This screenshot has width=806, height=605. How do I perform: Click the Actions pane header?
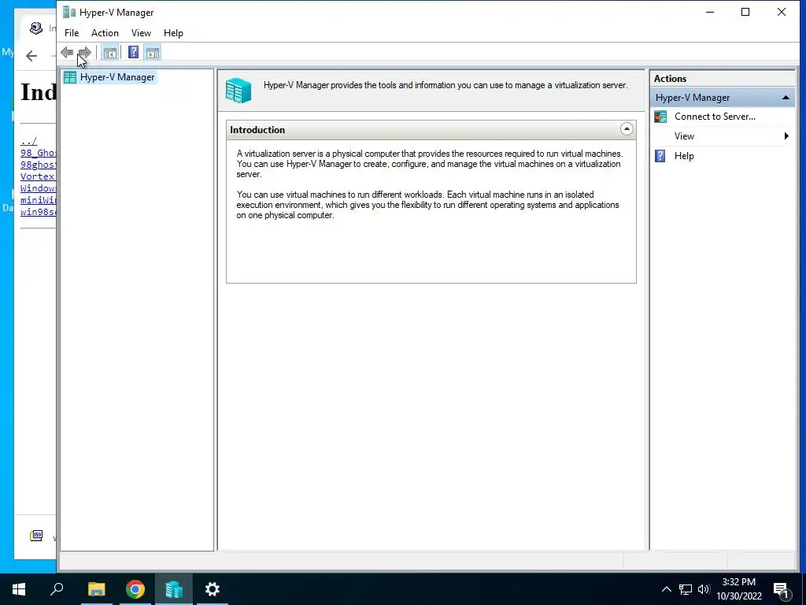pyautogui.click(x=723, y=79)
